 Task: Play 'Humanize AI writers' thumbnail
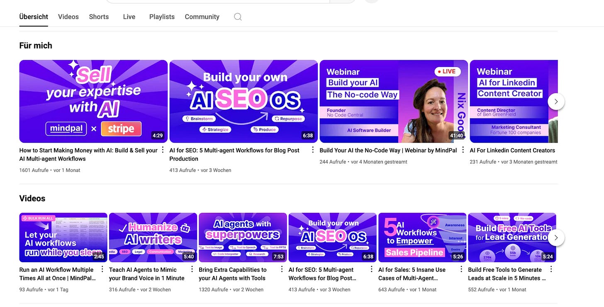tap(153, 238)
